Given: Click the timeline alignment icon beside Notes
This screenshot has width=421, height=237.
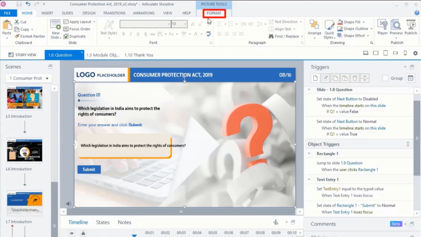Looking at the screenshot, I should pyautogui.click(x=276, y=223).
